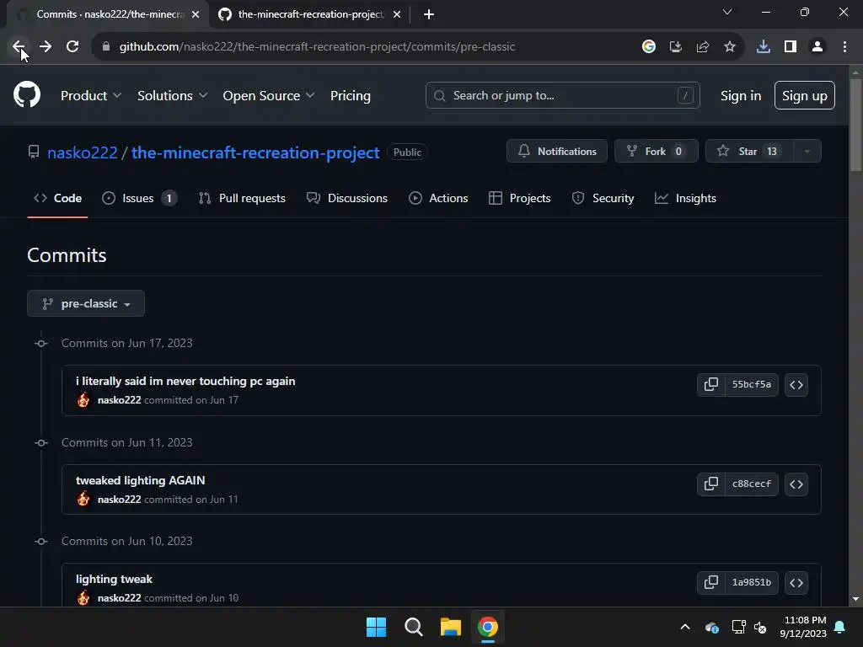Screen dimensions: 863x647
Task: Fork the repository
Action: 656,152
